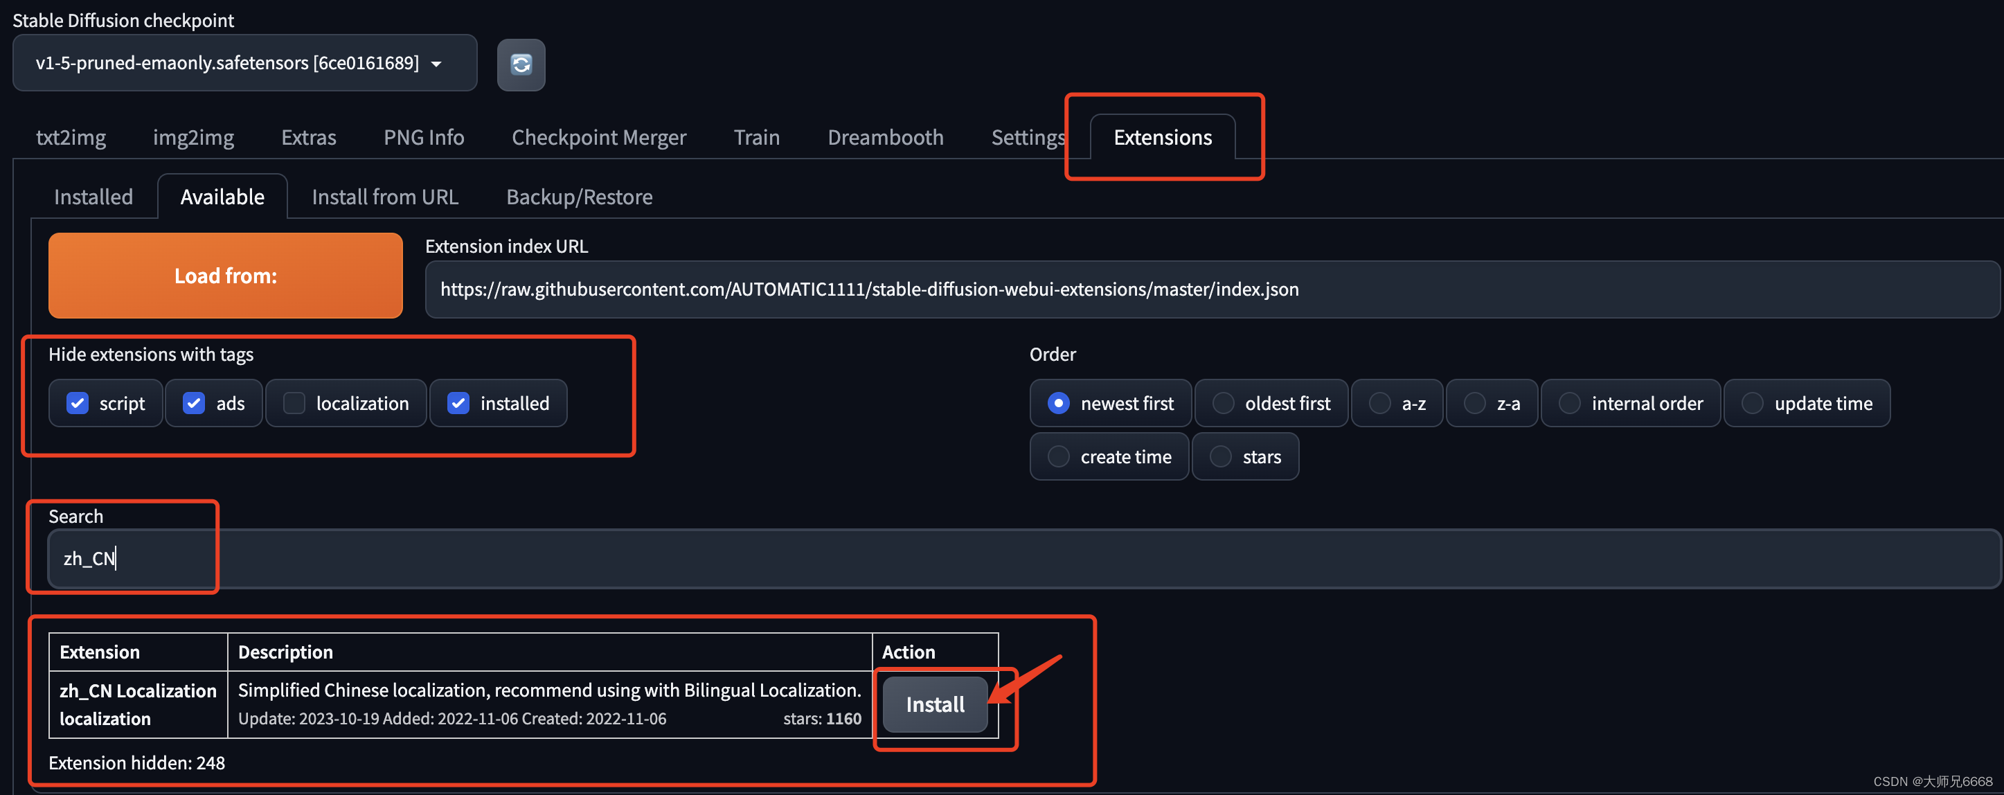
Task: Select oldest first order
Action: (x=1271, y=403)
